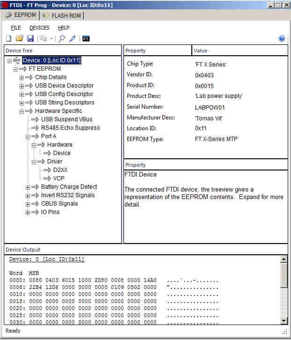Click the Device Output scrollbar thumb
The width and height of the screenshot is (291, 340).
tap(284, 275)
